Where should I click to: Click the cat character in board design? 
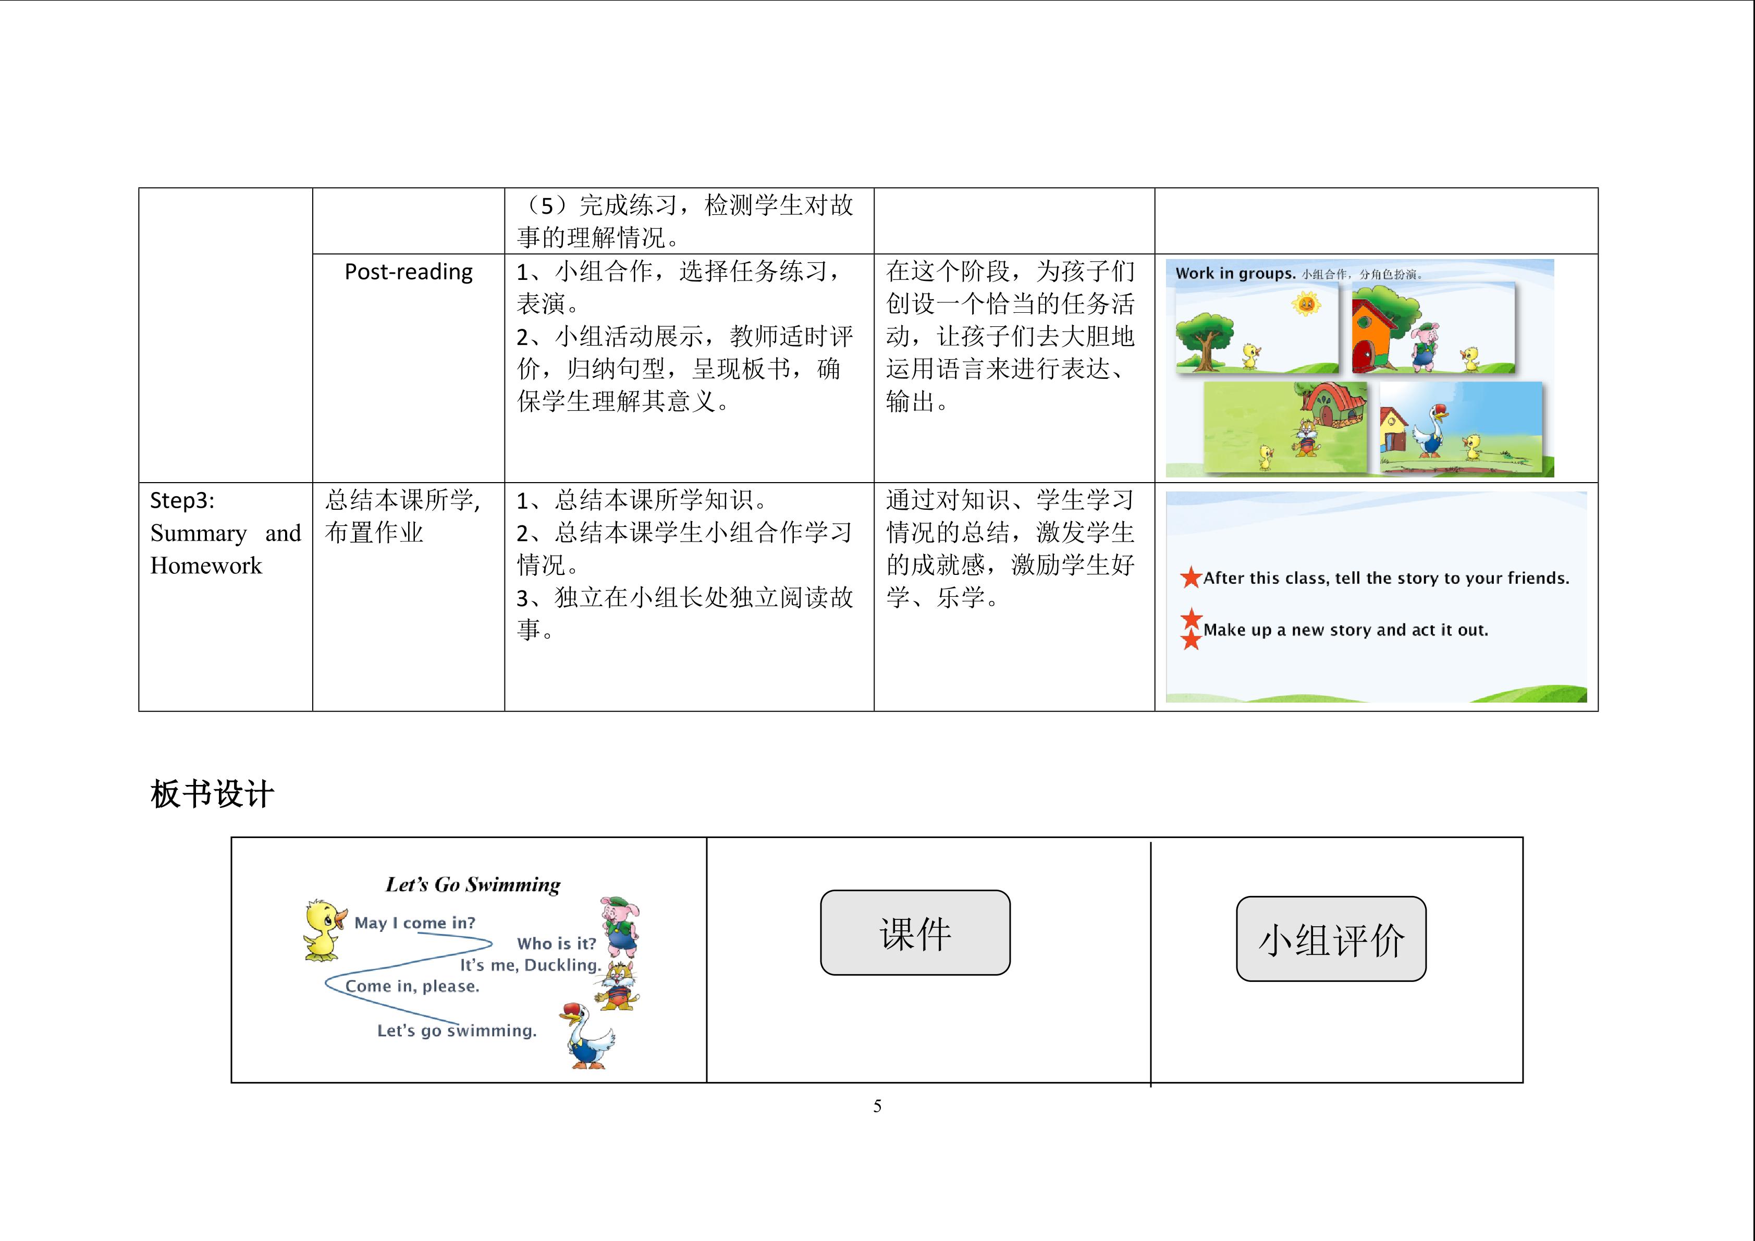pos(617,986)
